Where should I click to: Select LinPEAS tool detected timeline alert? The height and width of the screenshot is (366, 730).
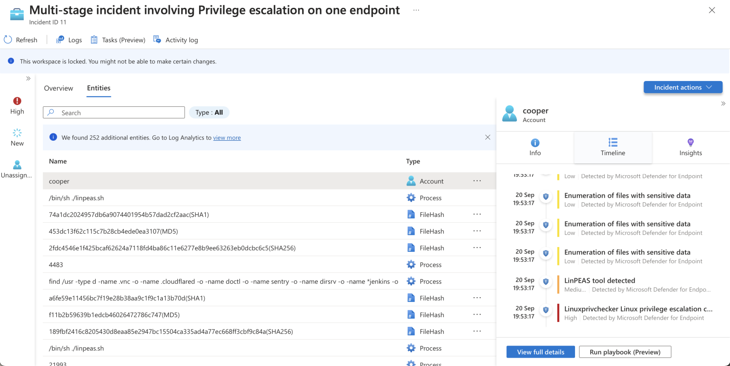[x=599, y=281]
